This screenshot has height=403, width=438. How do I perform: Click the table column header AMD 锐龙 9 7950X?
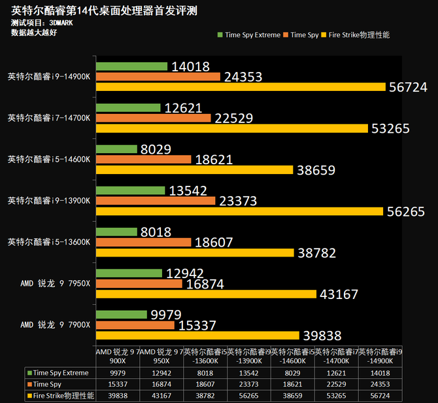click(161, 357)
